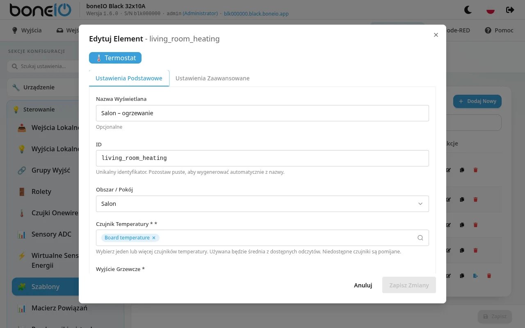Open the blk000000.black.boneio.app link
The height and width of the screenshot is (328, 525).
(x=256, y=14)
